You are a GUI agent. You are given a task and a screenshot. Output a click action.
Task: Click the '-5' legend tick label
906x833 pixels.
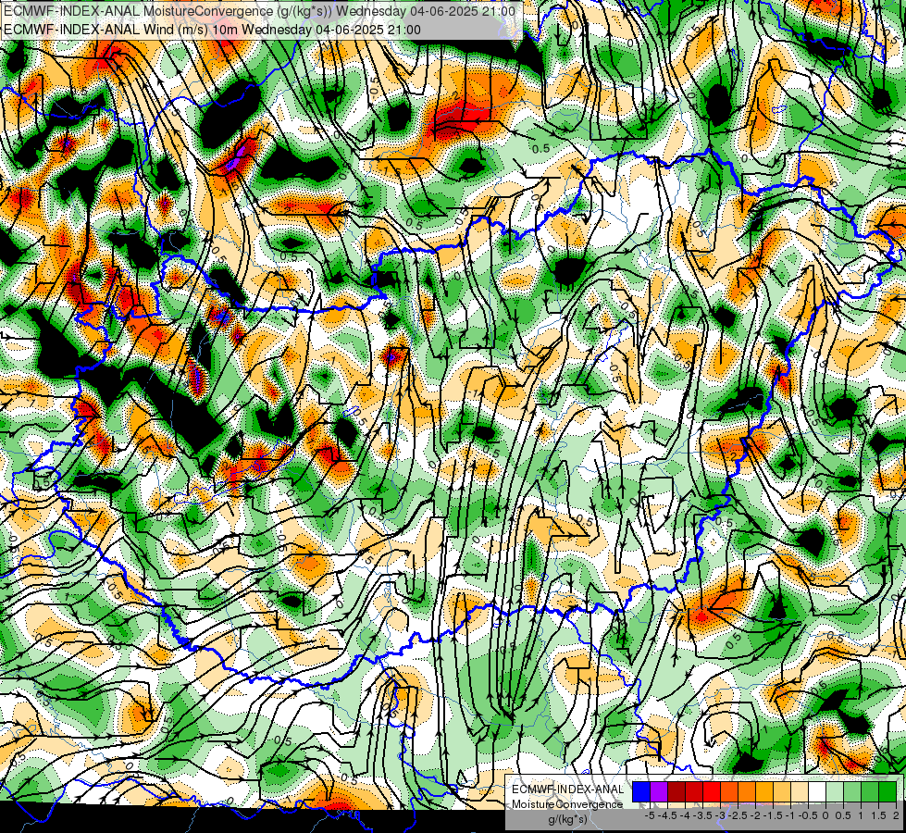pyautogui.click(x=651, y=815)
